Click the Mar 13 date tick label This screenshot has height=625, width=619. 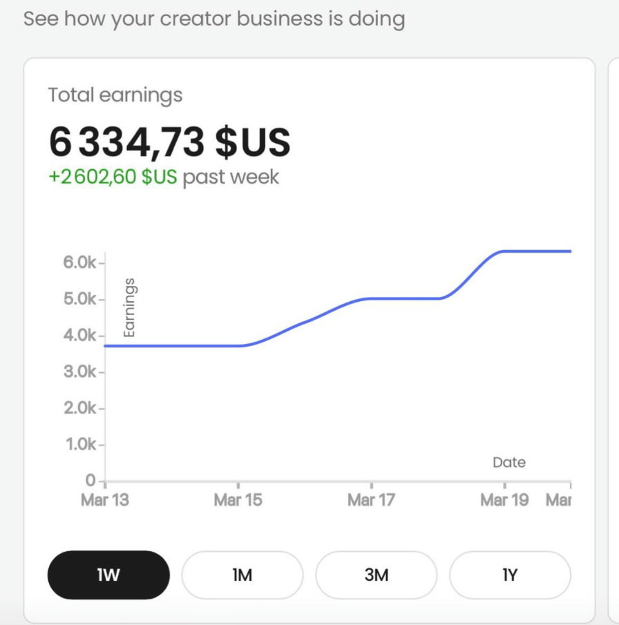point(105,500)
